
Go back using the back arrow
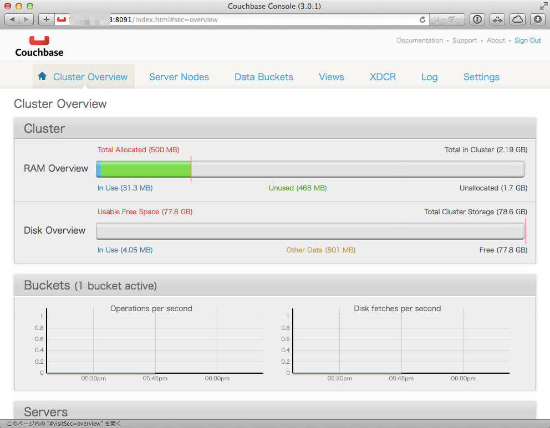13,19
